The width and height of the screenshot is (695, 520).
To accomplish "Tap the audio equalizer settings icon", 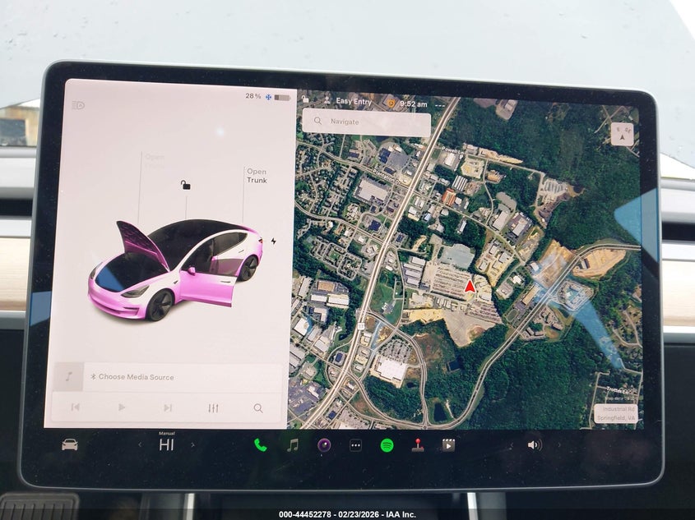I will coord(214,407).
